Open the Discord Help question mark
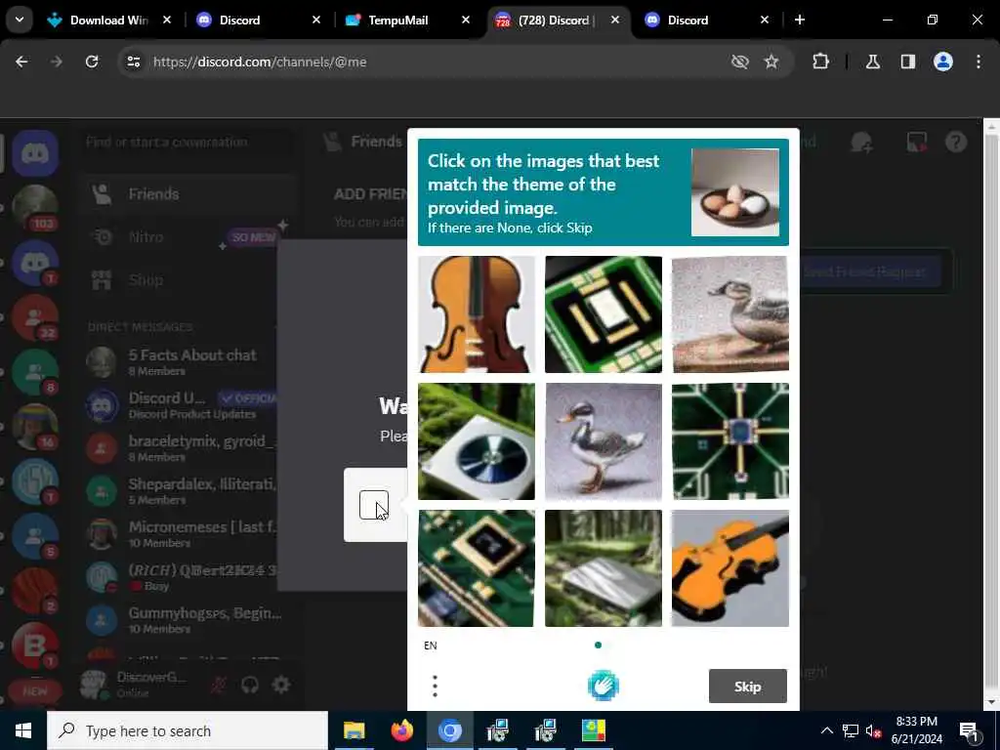 point(956,143)
